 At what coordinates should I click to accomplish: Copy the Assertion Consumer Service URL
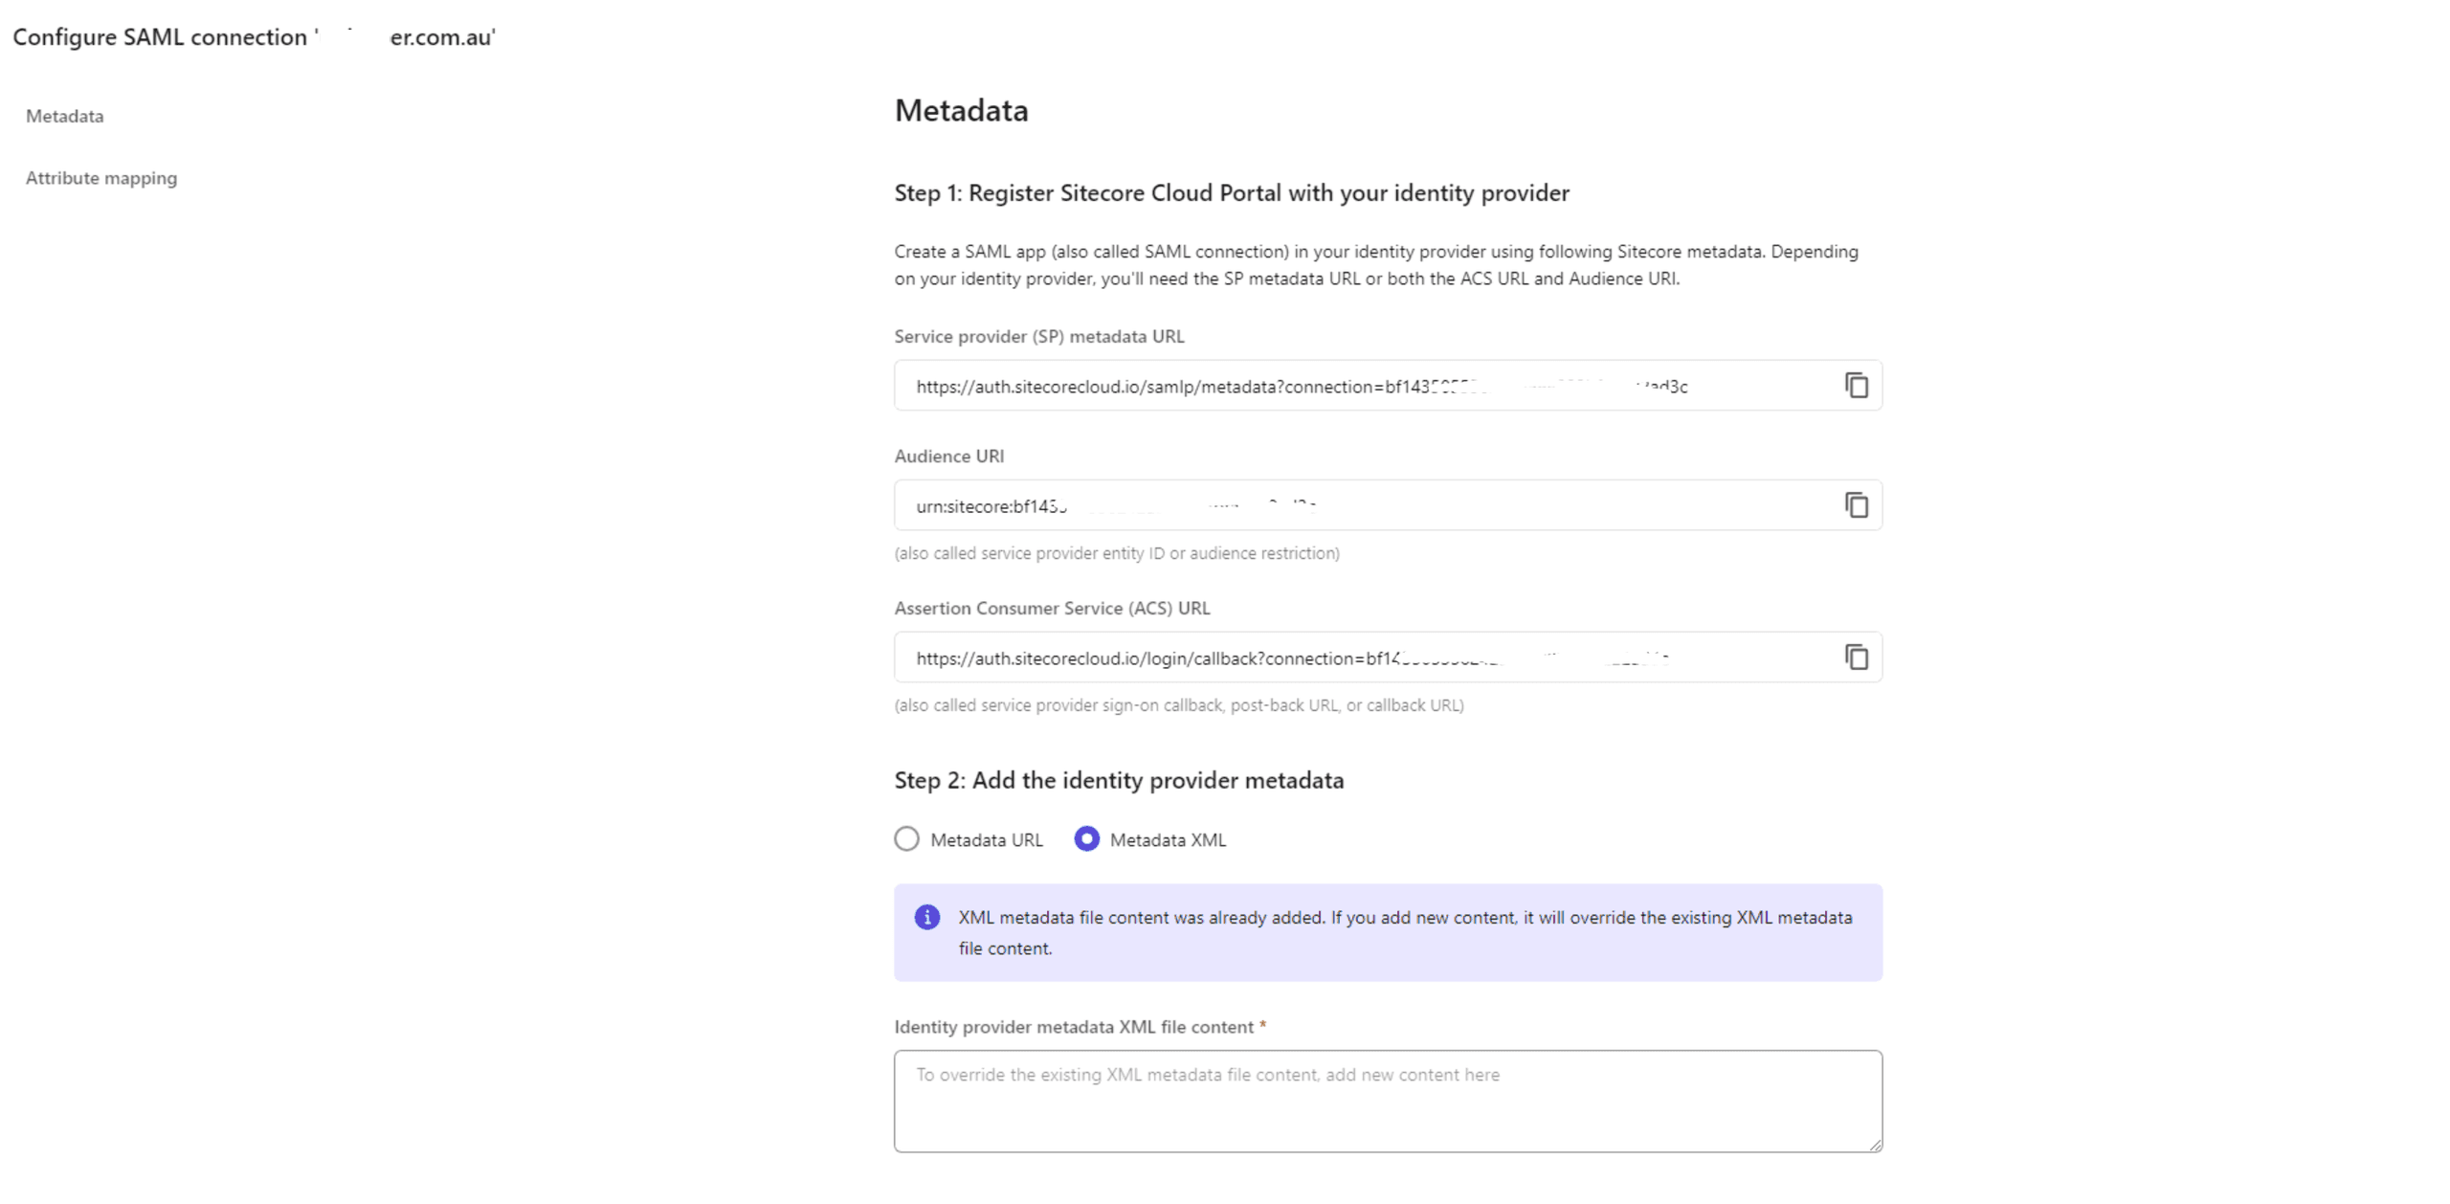(1856, 658)
